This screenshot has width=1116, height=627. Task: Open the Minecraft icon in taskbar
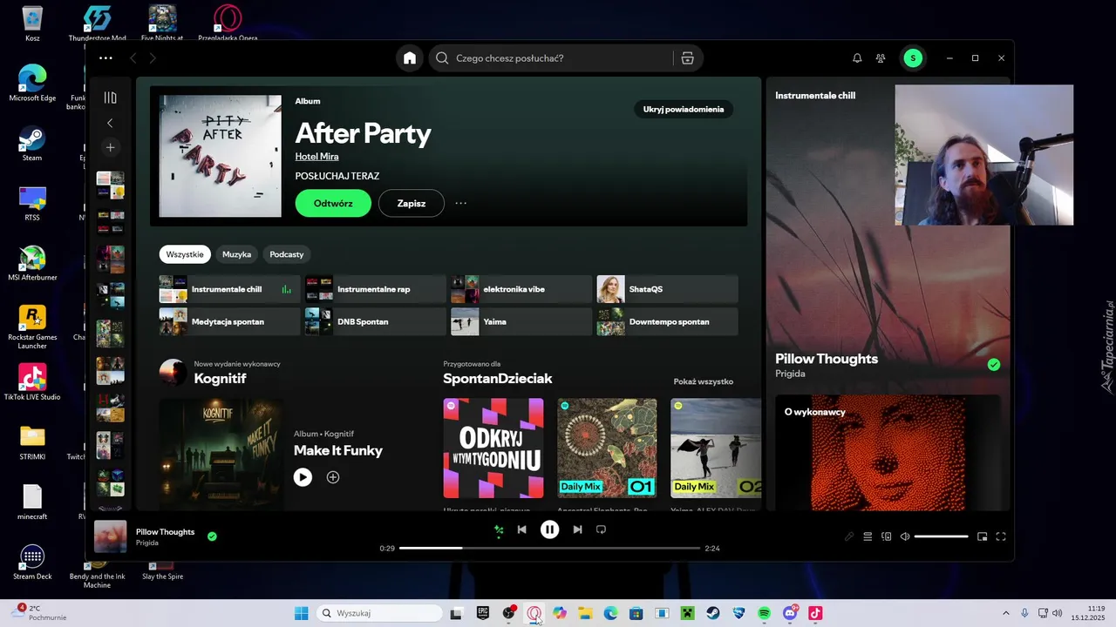687,613
